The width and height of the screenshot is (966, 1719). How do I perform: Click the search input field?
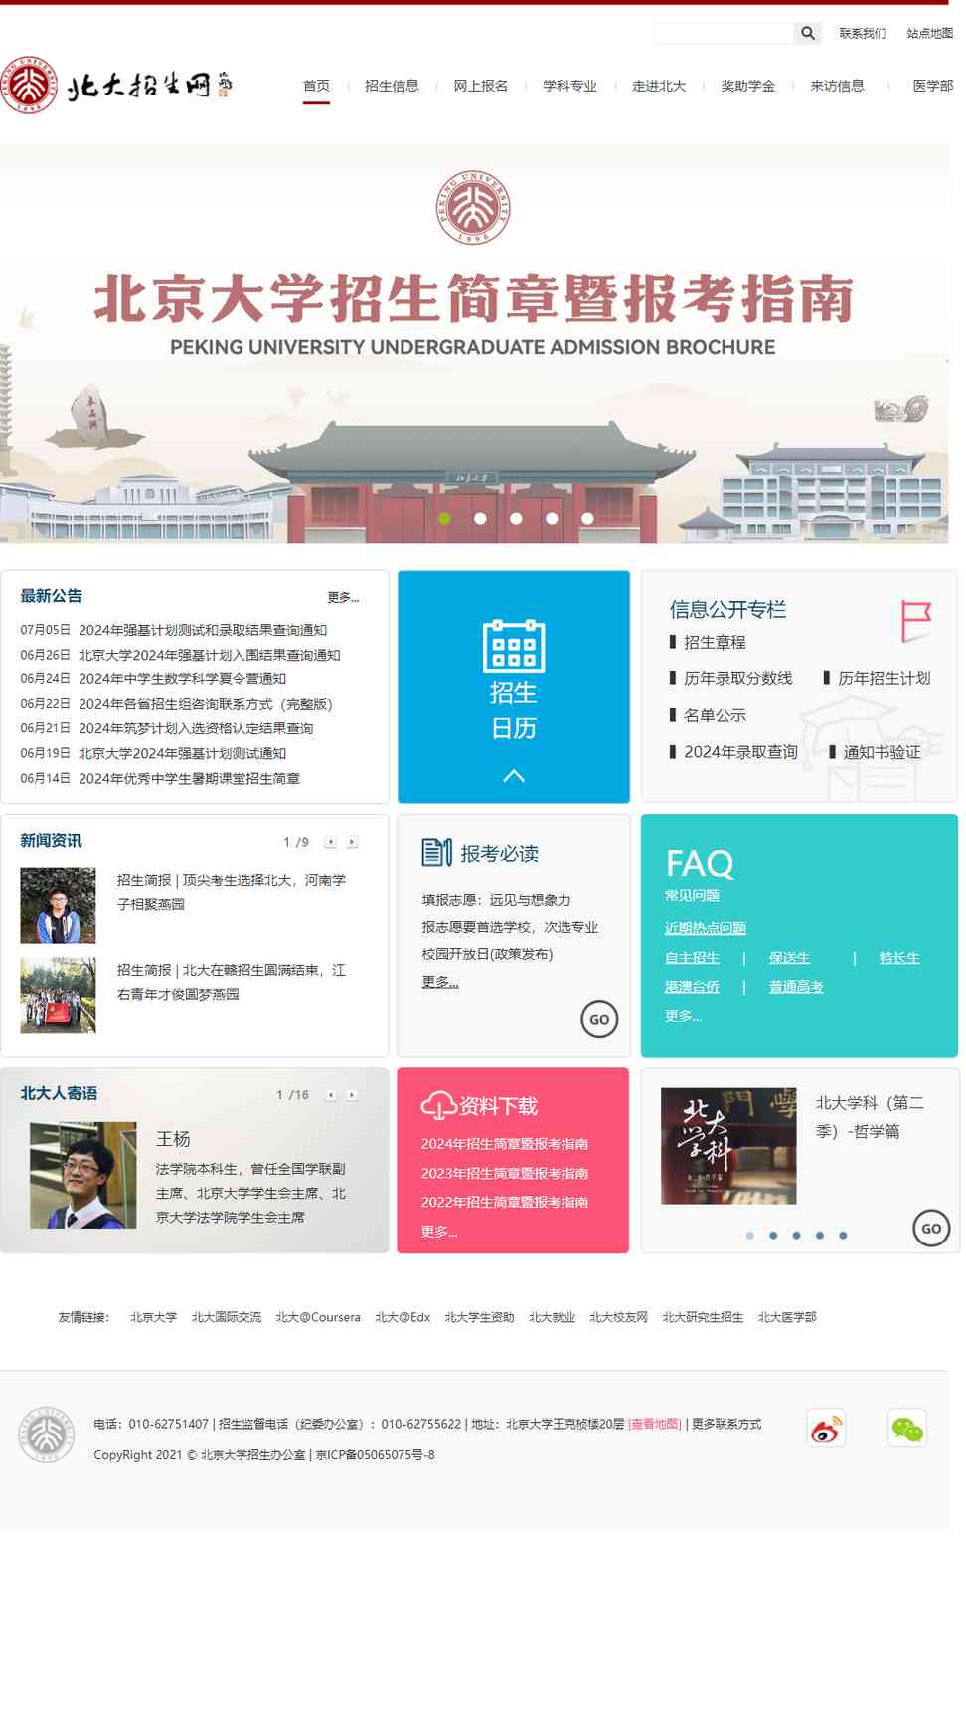(x=724, y=33)
